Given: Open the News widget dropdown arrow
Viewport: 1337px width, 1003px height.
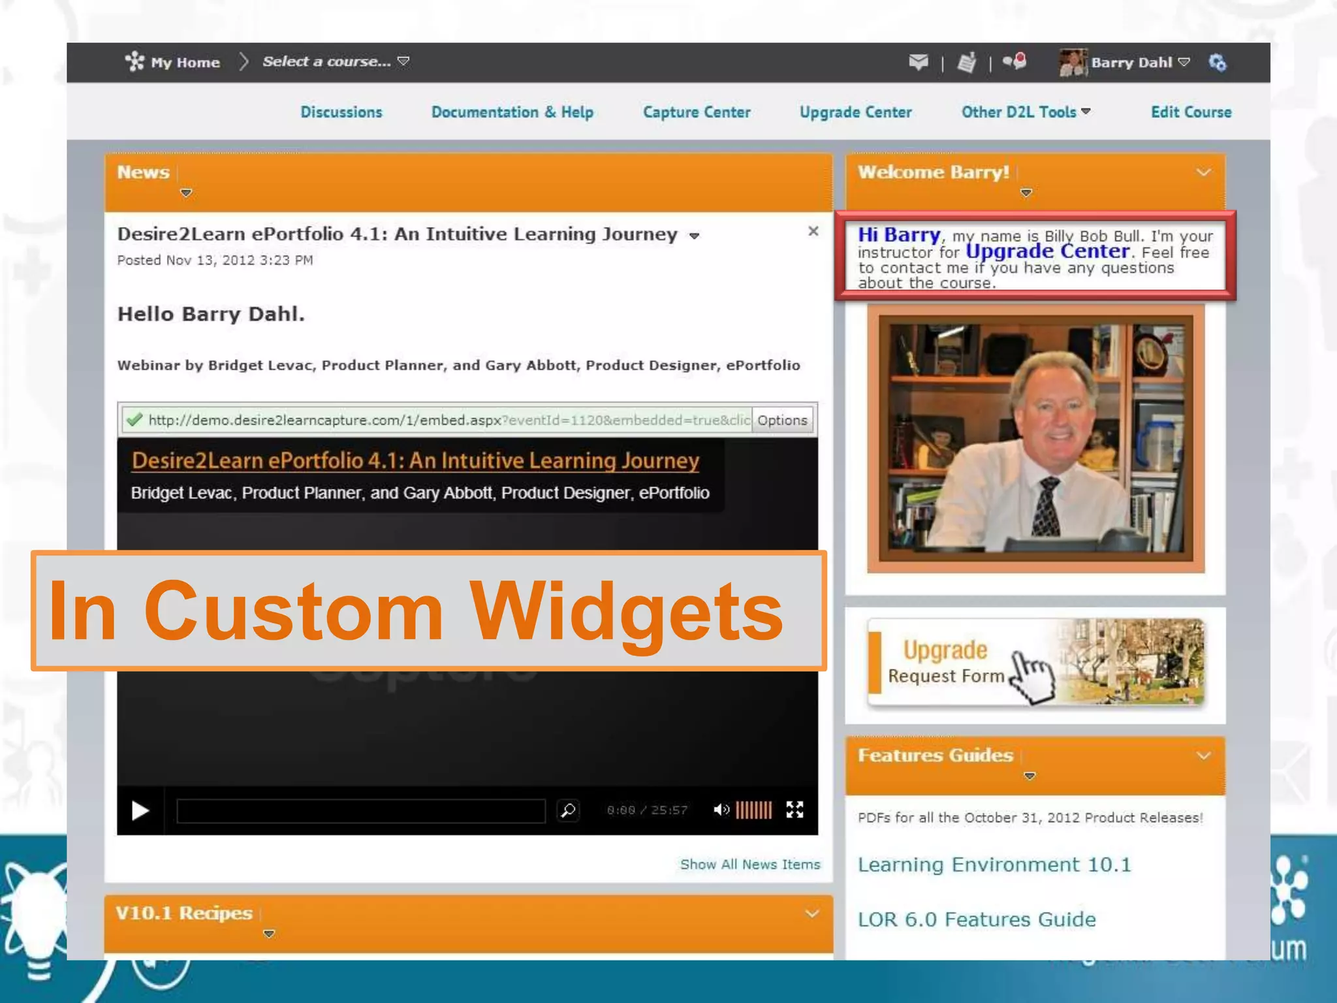Looking at the screenshot, I should 186,193.
